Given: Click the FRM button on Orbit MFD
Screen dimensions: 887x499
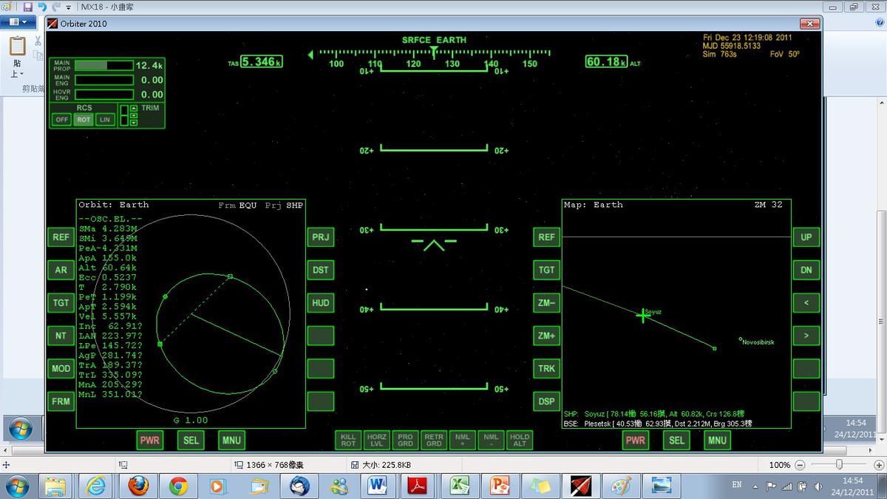Looking at the screenshot, I should point(61,401).
